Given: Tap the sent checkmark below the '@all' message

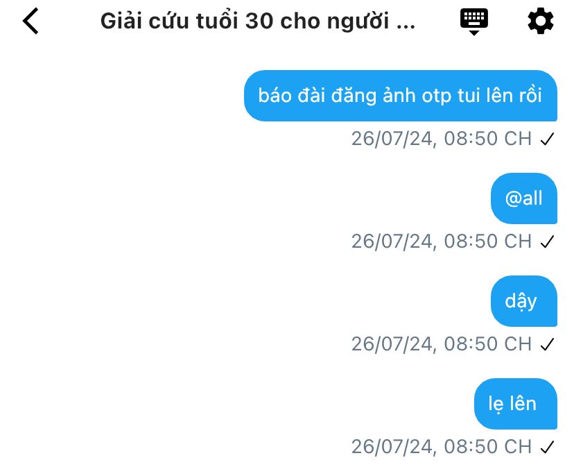Looking at the screenshot, I should [547, 241].
